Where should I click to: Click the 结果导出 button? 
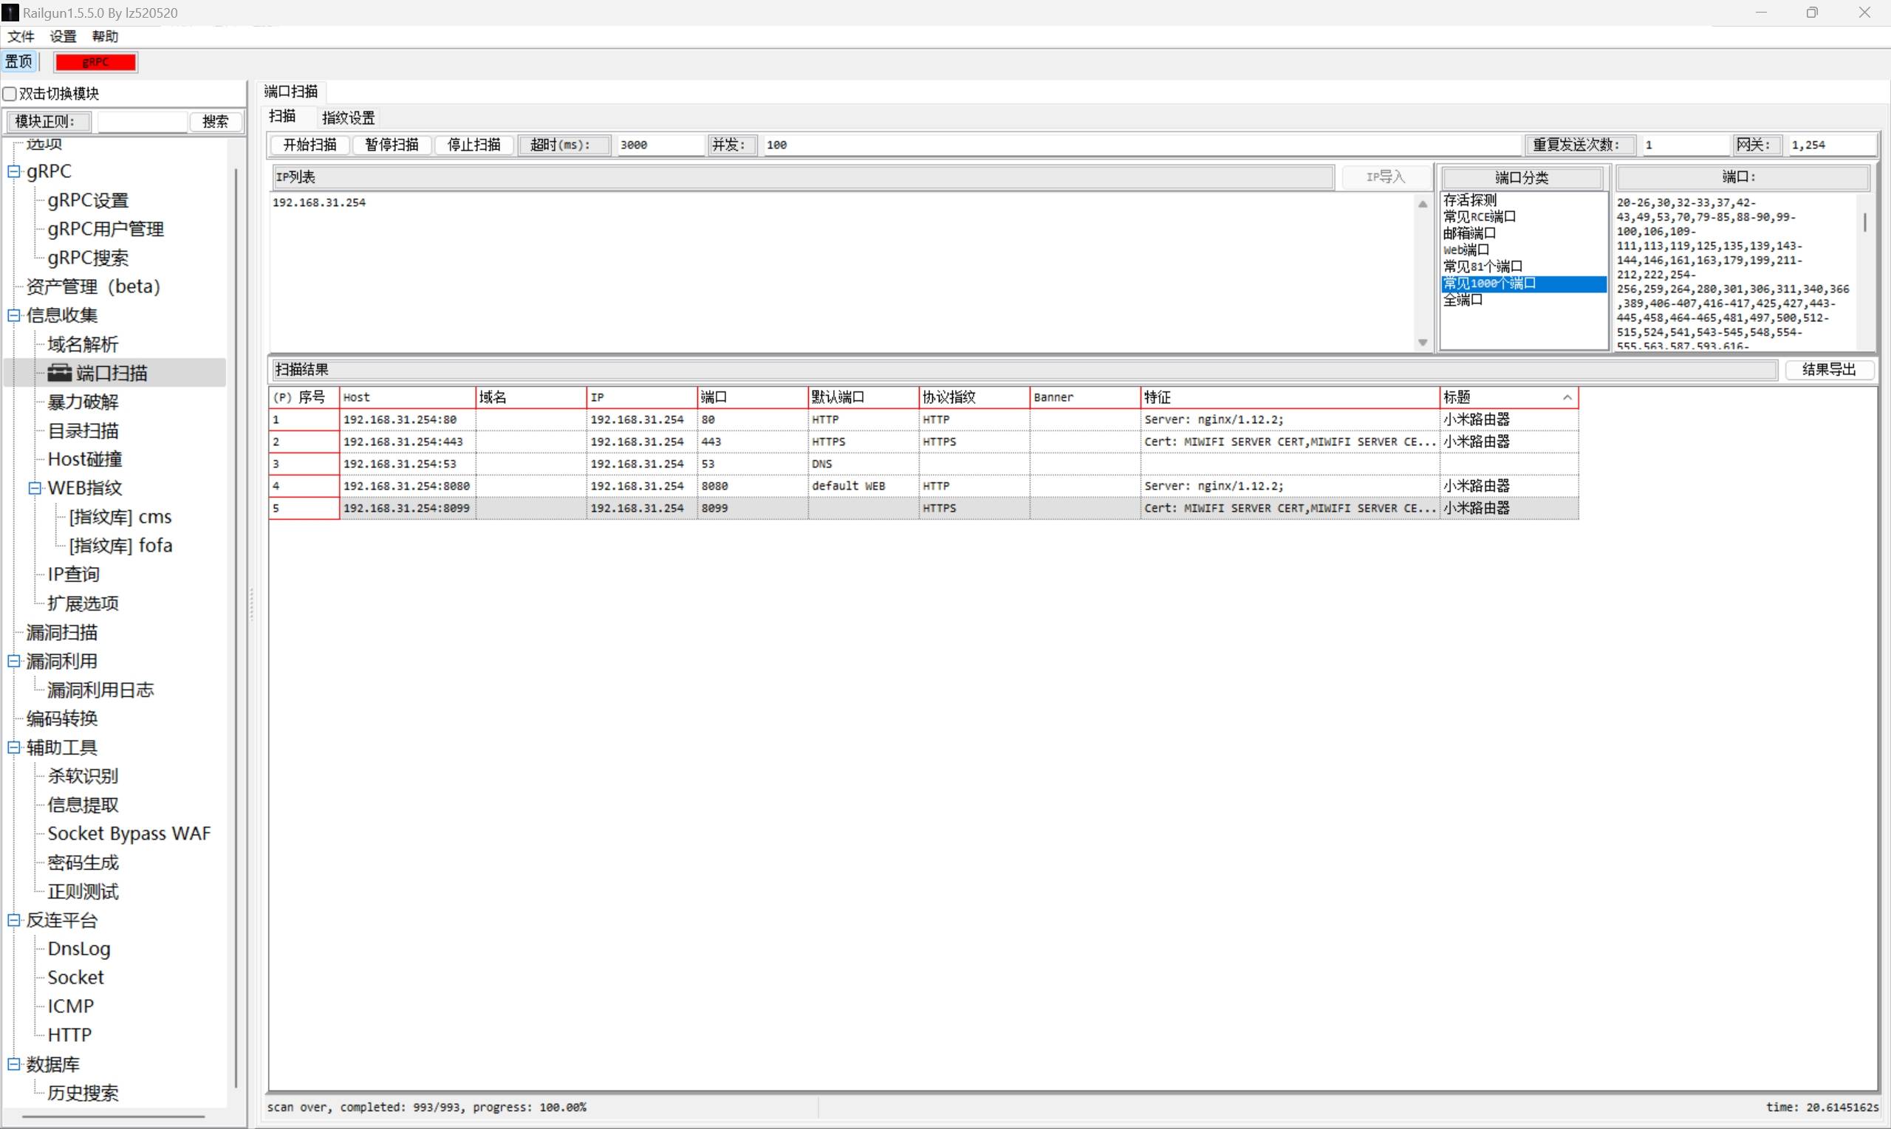point(1829,370)
